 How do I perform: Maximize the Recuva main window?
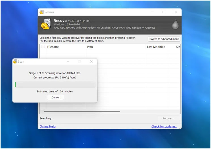coord(164,12)
